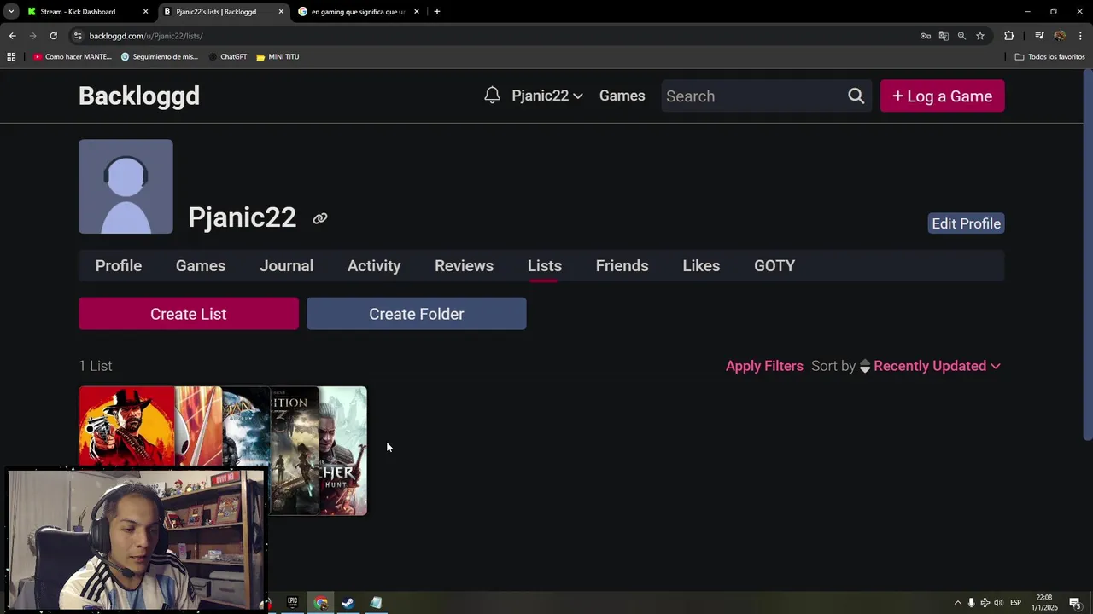Open the saved passwords key icon
1093x614 pixels.
[926, 36]
